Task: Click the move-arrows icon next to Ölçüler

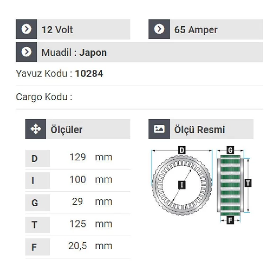Action: (35, 129)
